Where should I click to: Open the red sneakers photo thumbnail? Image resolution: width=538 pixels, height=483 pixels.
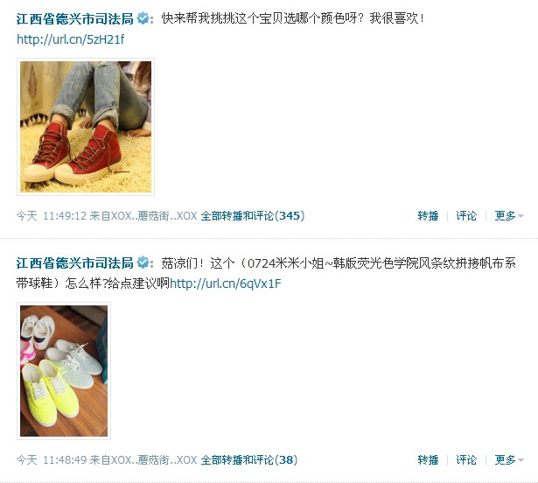[x=86, y=127]
